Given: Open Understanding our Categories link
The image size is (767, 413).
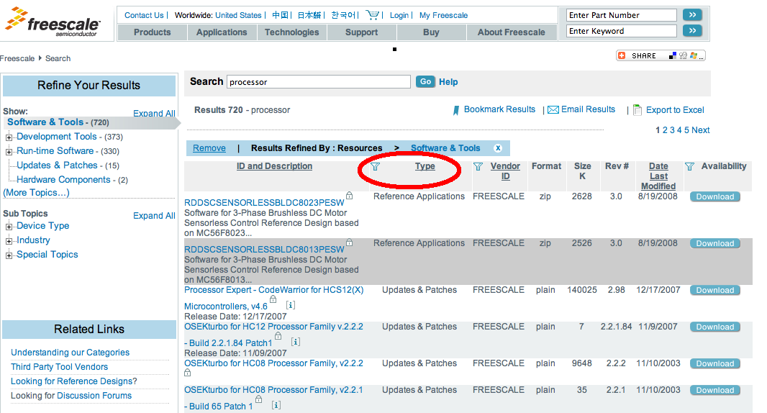Looking at the screenshot, I should [x=70, y=353].
